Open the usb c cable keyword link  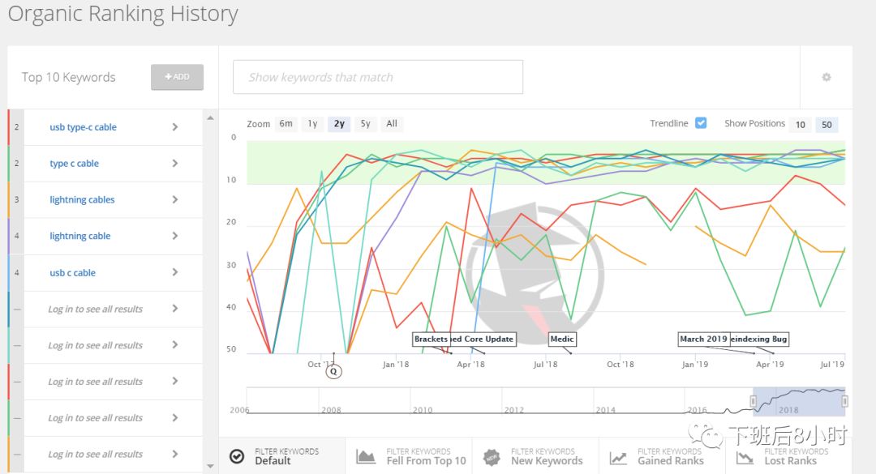tap(73, 272)
